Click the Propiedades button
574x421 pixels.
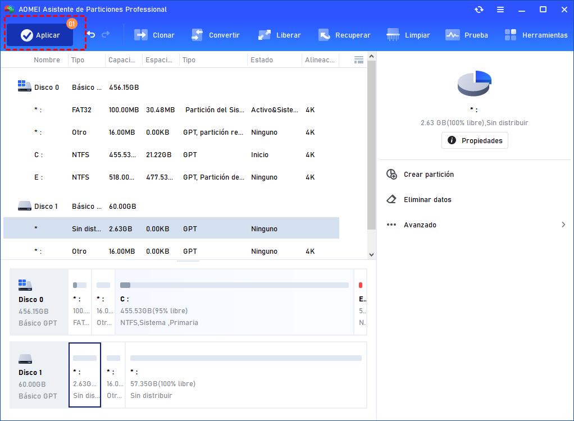click(475, 140)
